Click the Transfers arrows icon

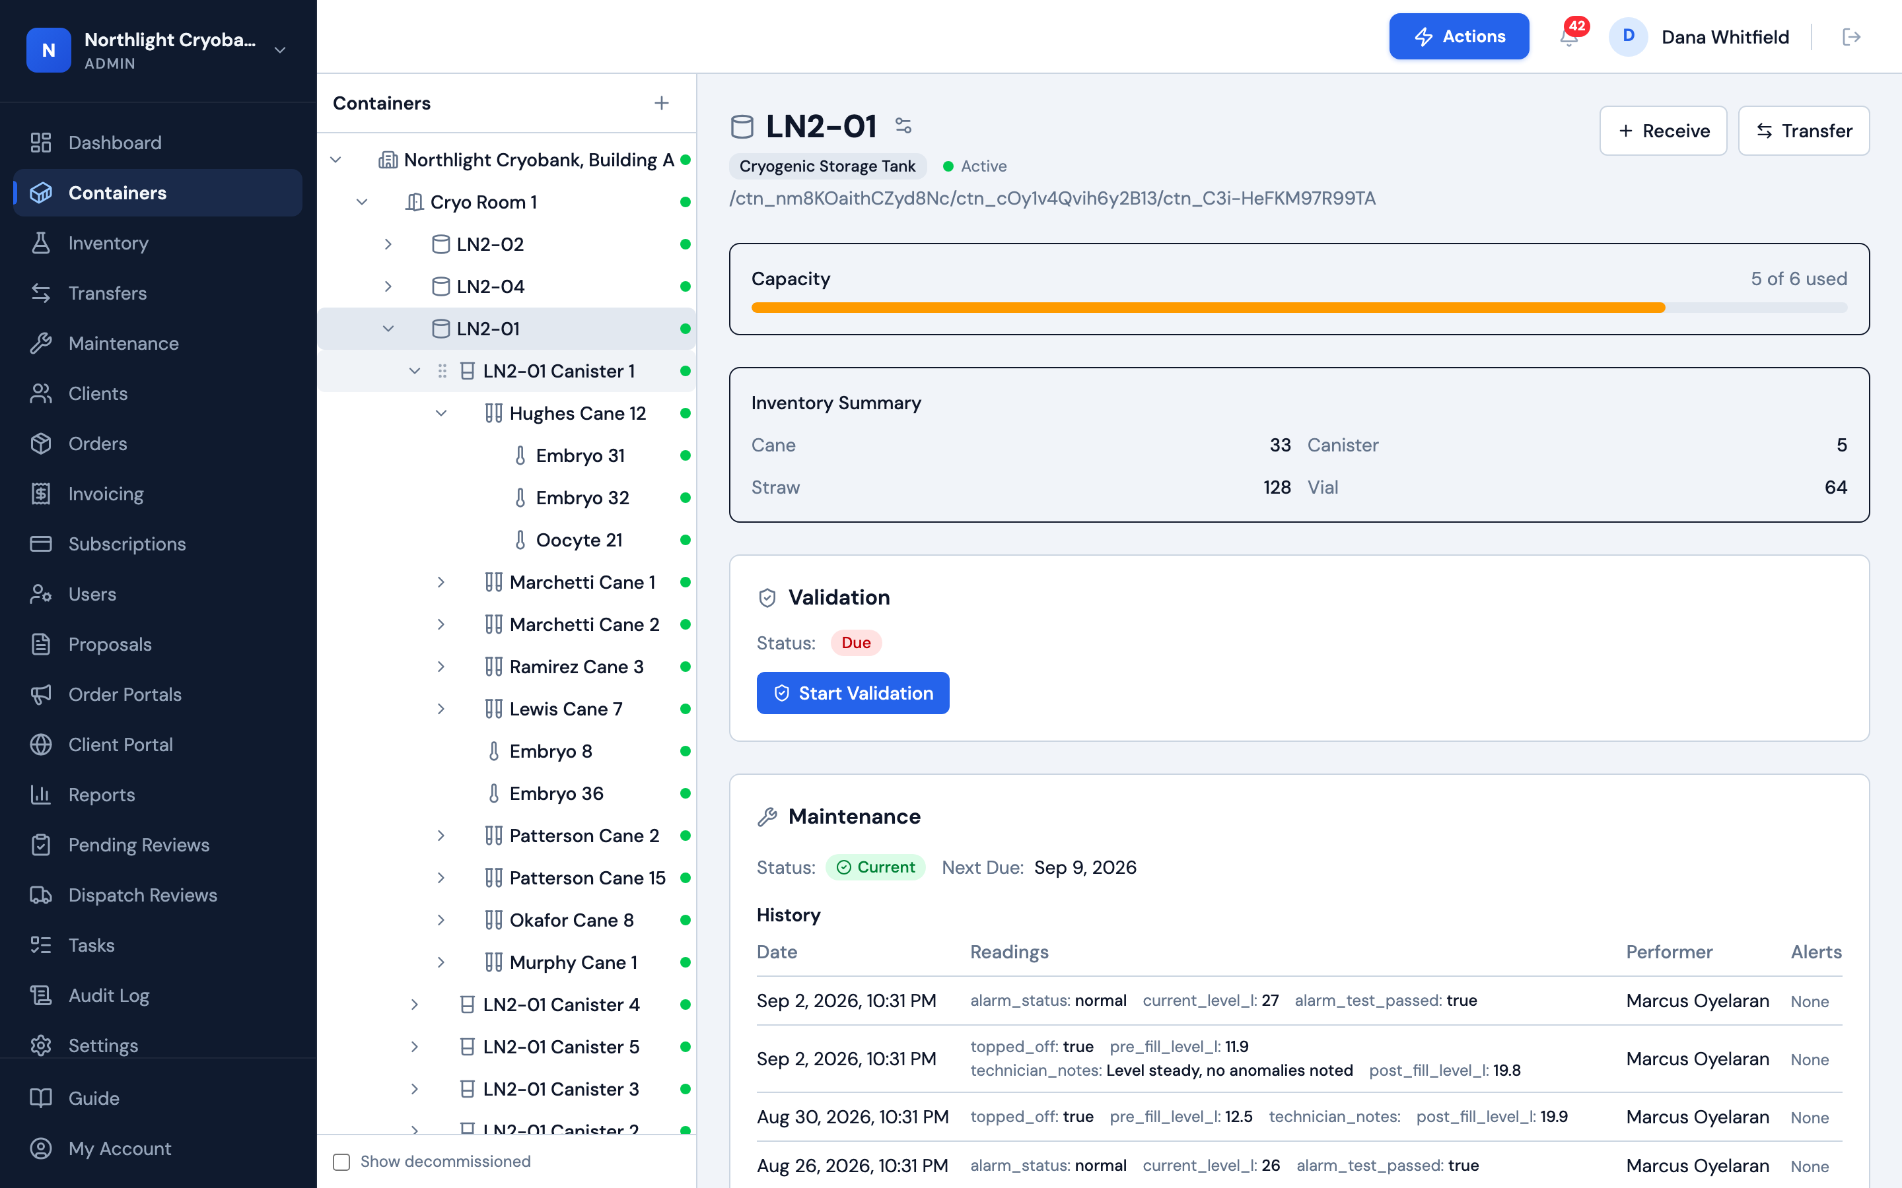41,293
